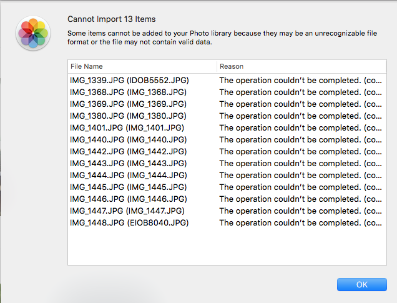Choose the IMG_1440.JPG row
The width and height of the screenshot is (397, 303).
tap(128, 139)
